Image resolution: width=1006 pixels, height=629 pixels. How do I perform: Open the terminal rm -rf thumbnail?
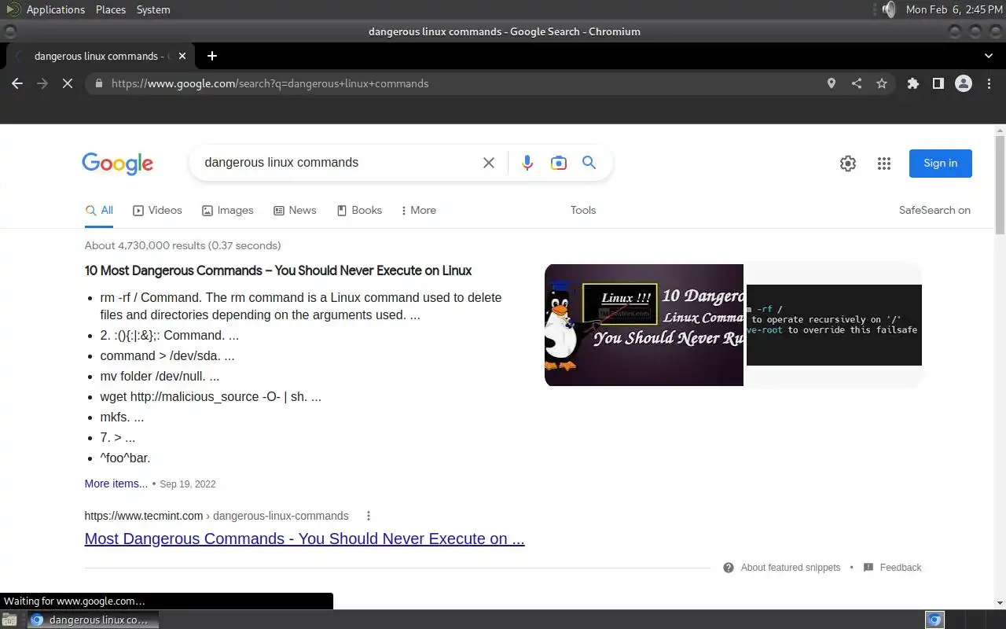[834, 325]
